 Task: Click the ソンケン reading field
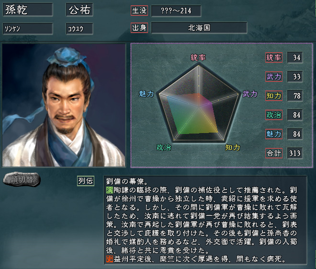pos(28,28)
